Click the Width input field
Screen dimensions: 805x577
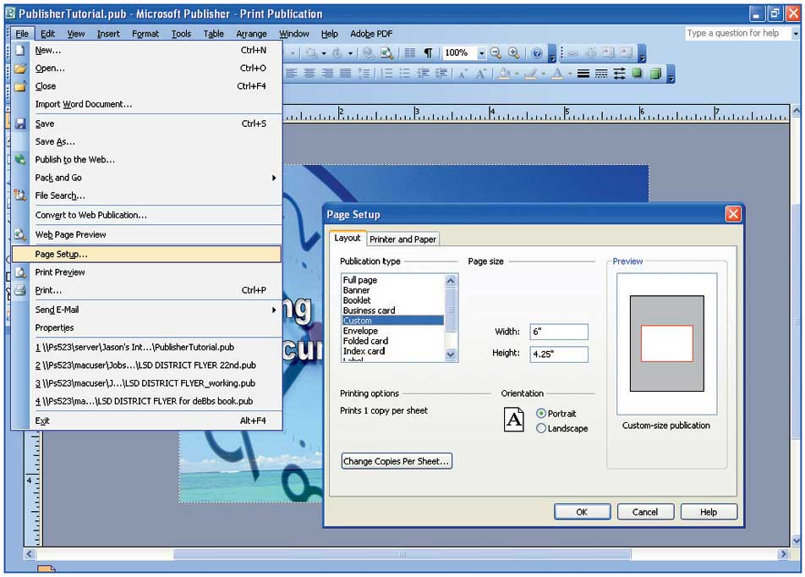(x=559, y=332)
